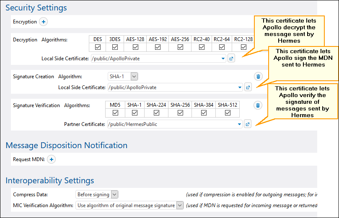Open the SHA-1 signature algorithm dropdown
Viewport: 339px width, 218px height.
[134, 76]
